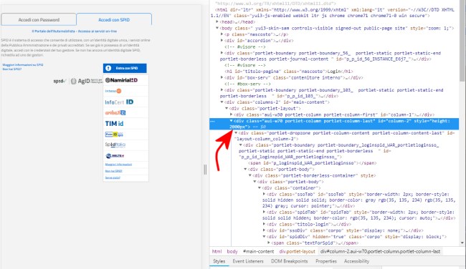
Task: Click the DevTools pane divider handle
Action: [x=205, y=170]
